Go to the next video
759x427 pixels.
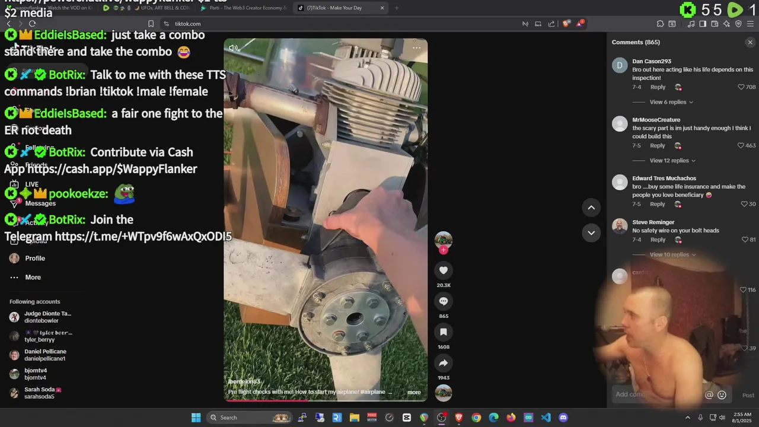[591, 233]
